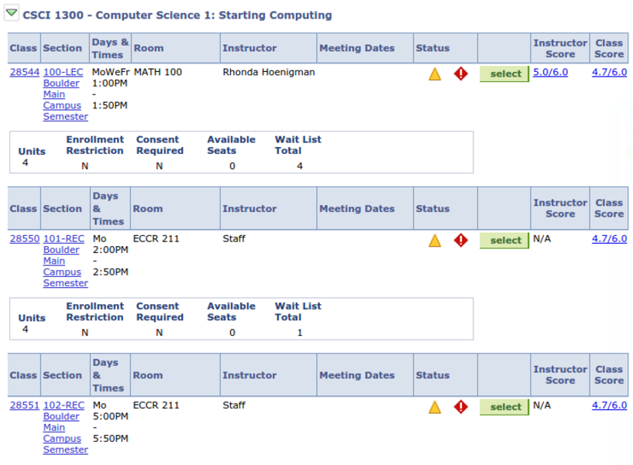633x465 pixels.
Task: Click red closed diamond icon for class 28544
Action: [461, 74]
